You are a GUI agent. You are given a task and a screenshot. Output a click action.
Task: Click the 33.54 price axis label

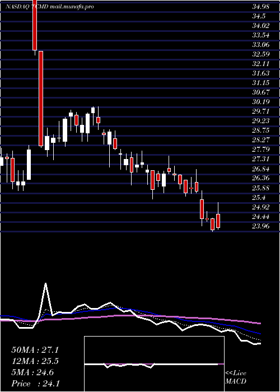click(x=261, y=35)
